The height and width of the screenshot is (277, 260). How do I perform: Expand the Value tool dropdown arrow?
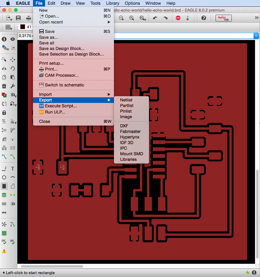pos(16,123)
